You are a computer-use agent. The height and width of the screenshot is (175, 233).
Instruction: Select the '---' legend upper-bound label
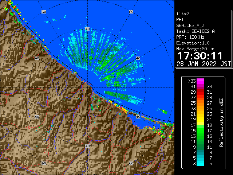(x=208, y=81)
